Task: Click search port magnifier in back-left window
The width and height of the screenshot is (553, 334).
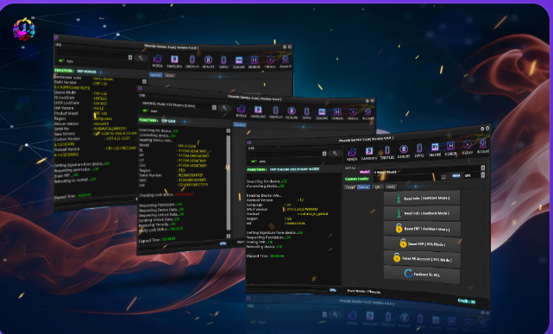Action: (141, 58)
